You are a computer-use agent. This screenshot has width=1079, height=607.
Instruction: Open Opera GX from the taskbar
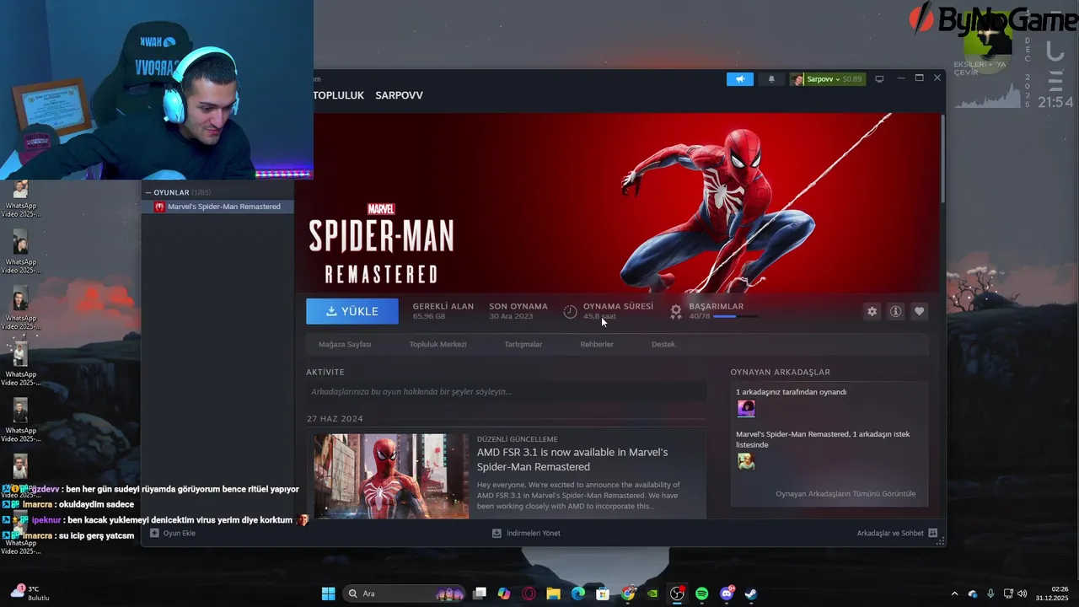click(529, 594)
